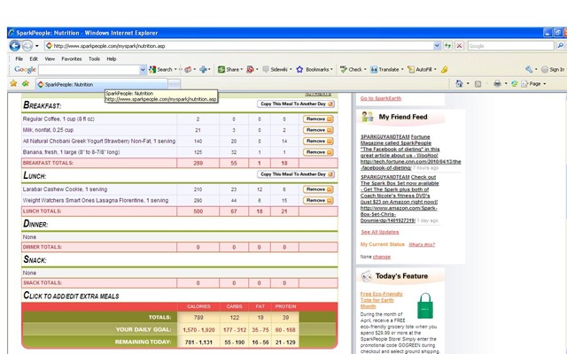This screenshot has height=354, width=567.
Task: Expand the Page menu dropdown arrow
Action: click(x=545, y=84)
